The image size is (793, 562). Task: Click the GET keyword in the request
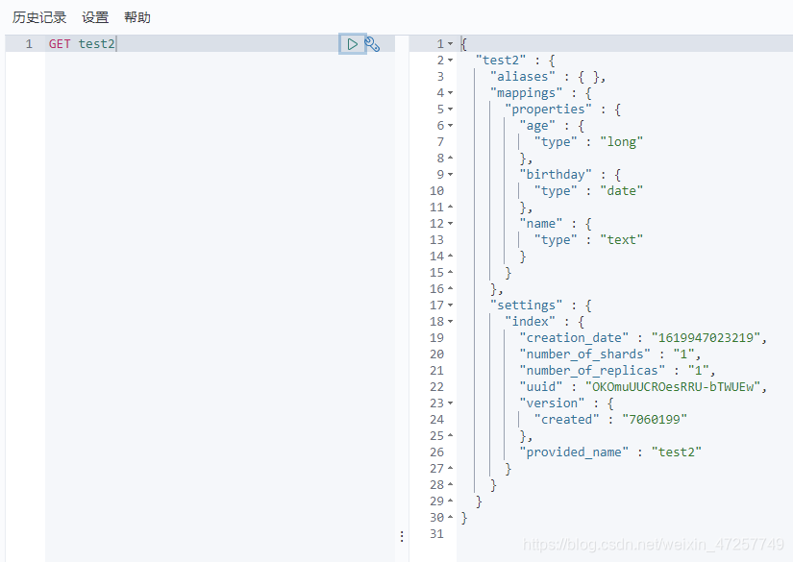(60, 44)
